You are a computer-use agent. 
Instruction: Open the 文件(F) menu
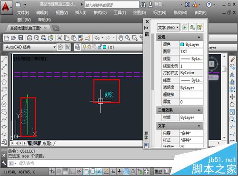click(23, 13)
